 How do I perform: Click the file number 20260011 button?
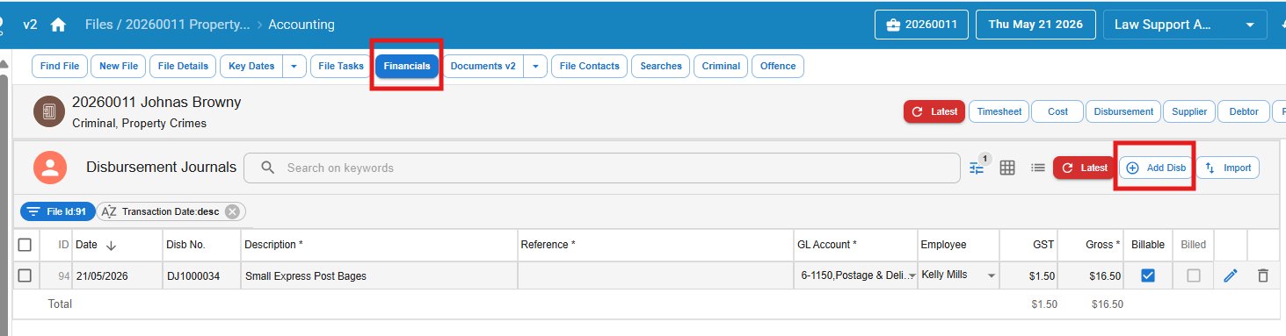point(921,25)
